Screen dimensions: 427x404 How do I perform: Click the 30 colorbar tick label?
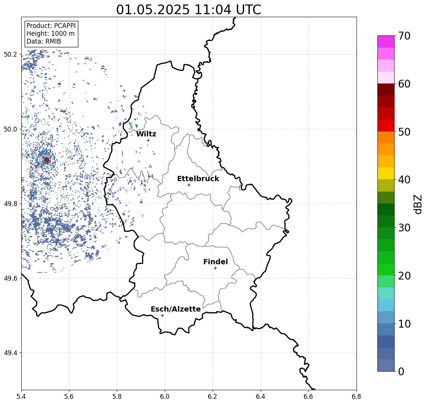pyautogui.click(x=404, y=228)
